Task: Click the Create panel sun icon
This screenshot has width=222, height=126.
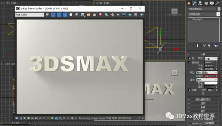Action: click(x=189, y=3)
